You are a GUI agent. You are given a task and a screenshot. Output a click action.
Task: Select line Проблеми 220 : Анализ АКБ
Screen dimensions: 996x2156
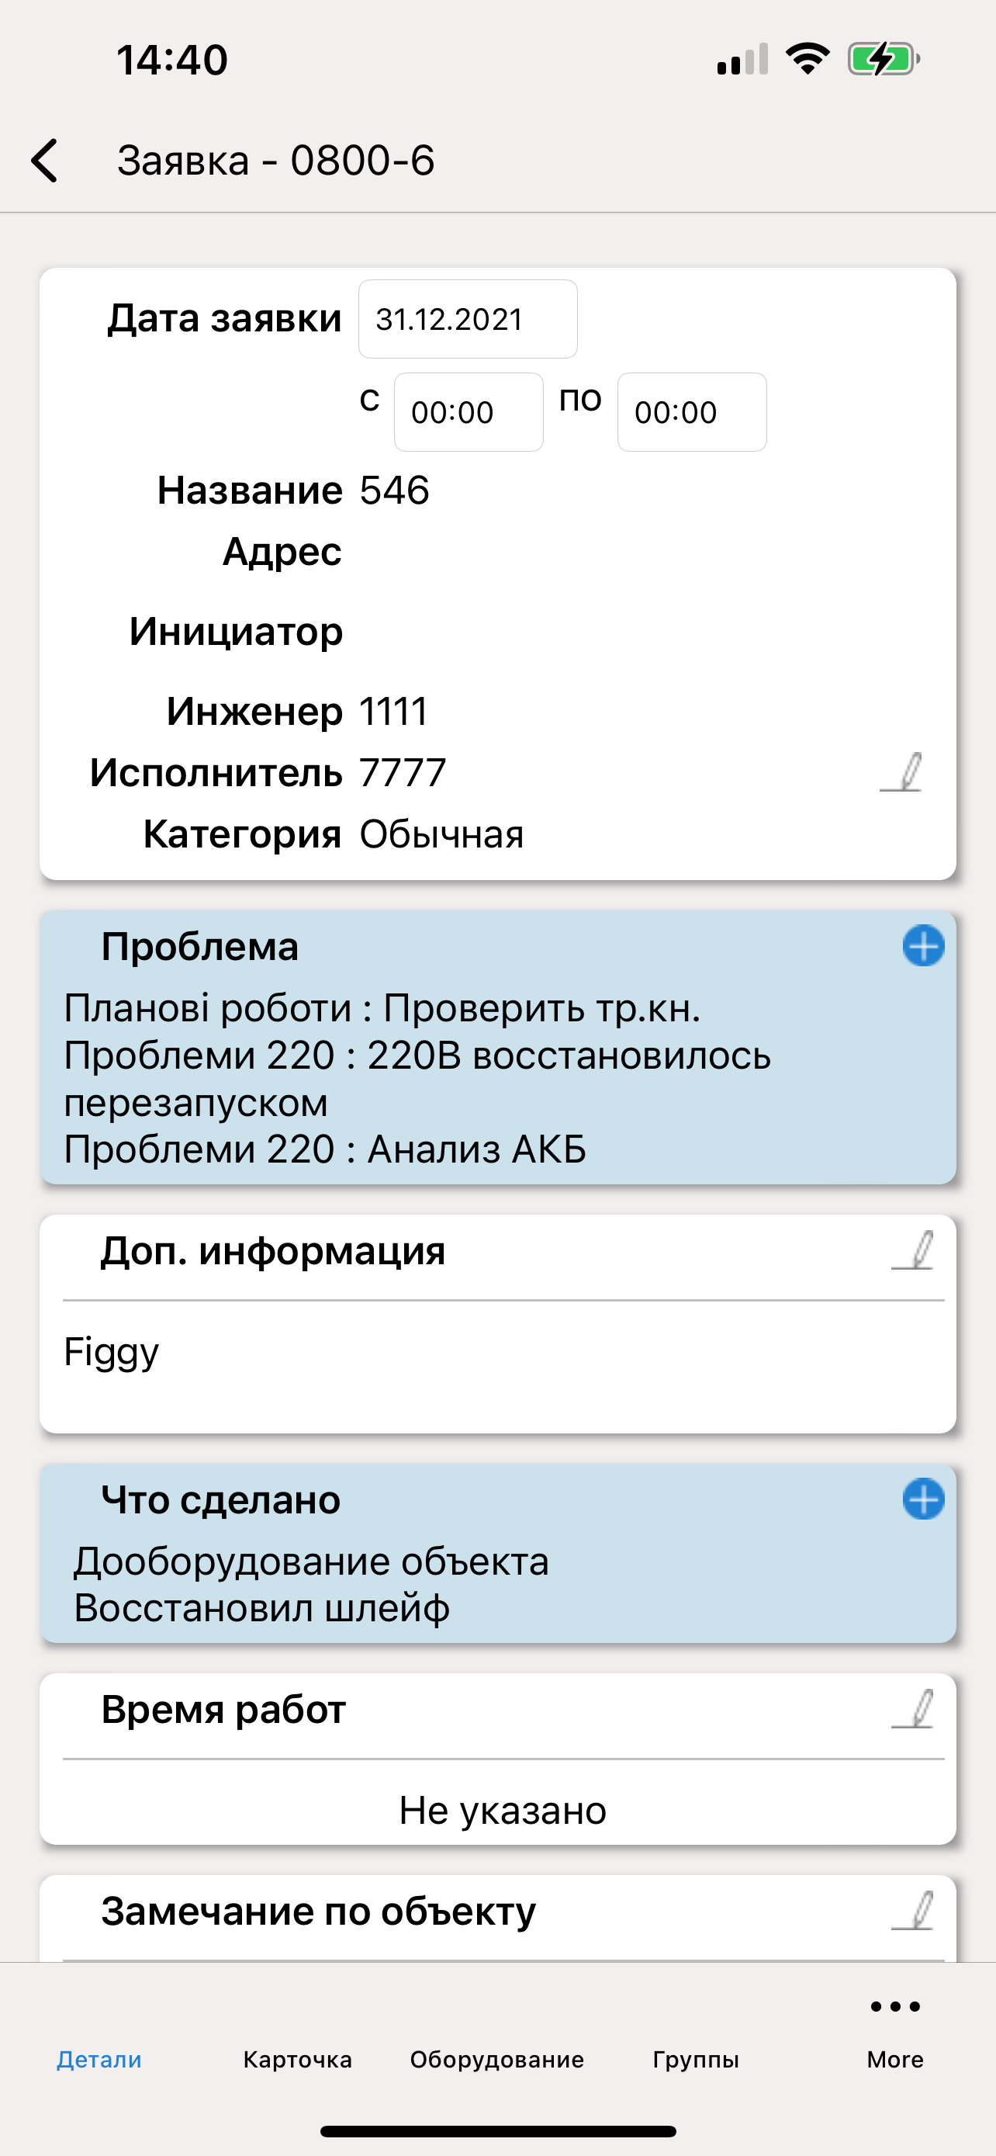click(325, 1149)
